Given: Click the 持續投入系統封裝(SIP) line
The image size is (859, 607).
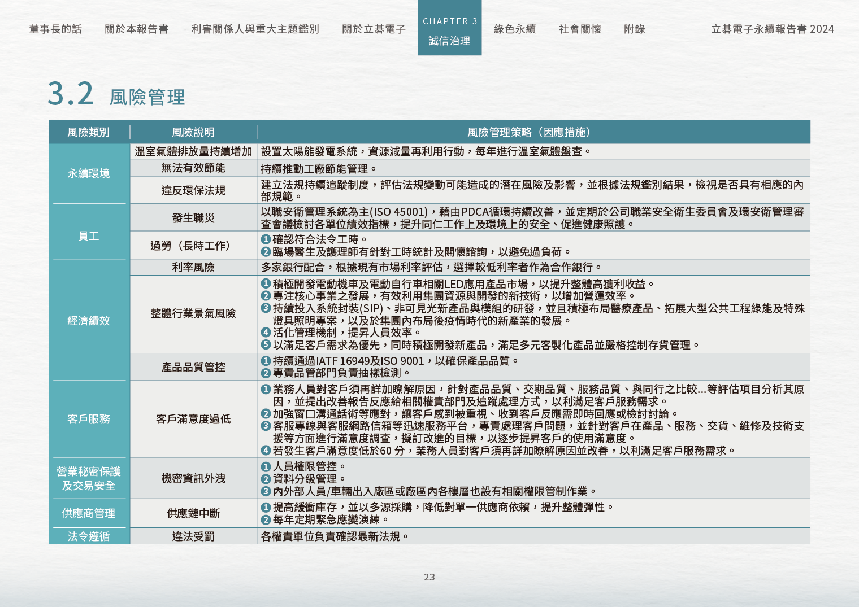Looking at the screenshot, I should 533,315.
